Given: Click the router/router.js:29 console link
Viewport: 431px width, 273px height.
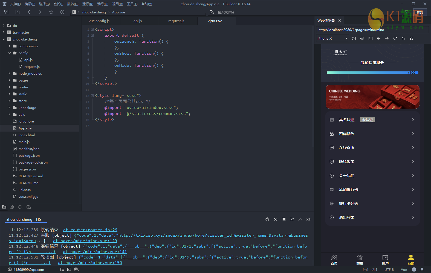Looking at the screenshot, I should coord(90,230).
